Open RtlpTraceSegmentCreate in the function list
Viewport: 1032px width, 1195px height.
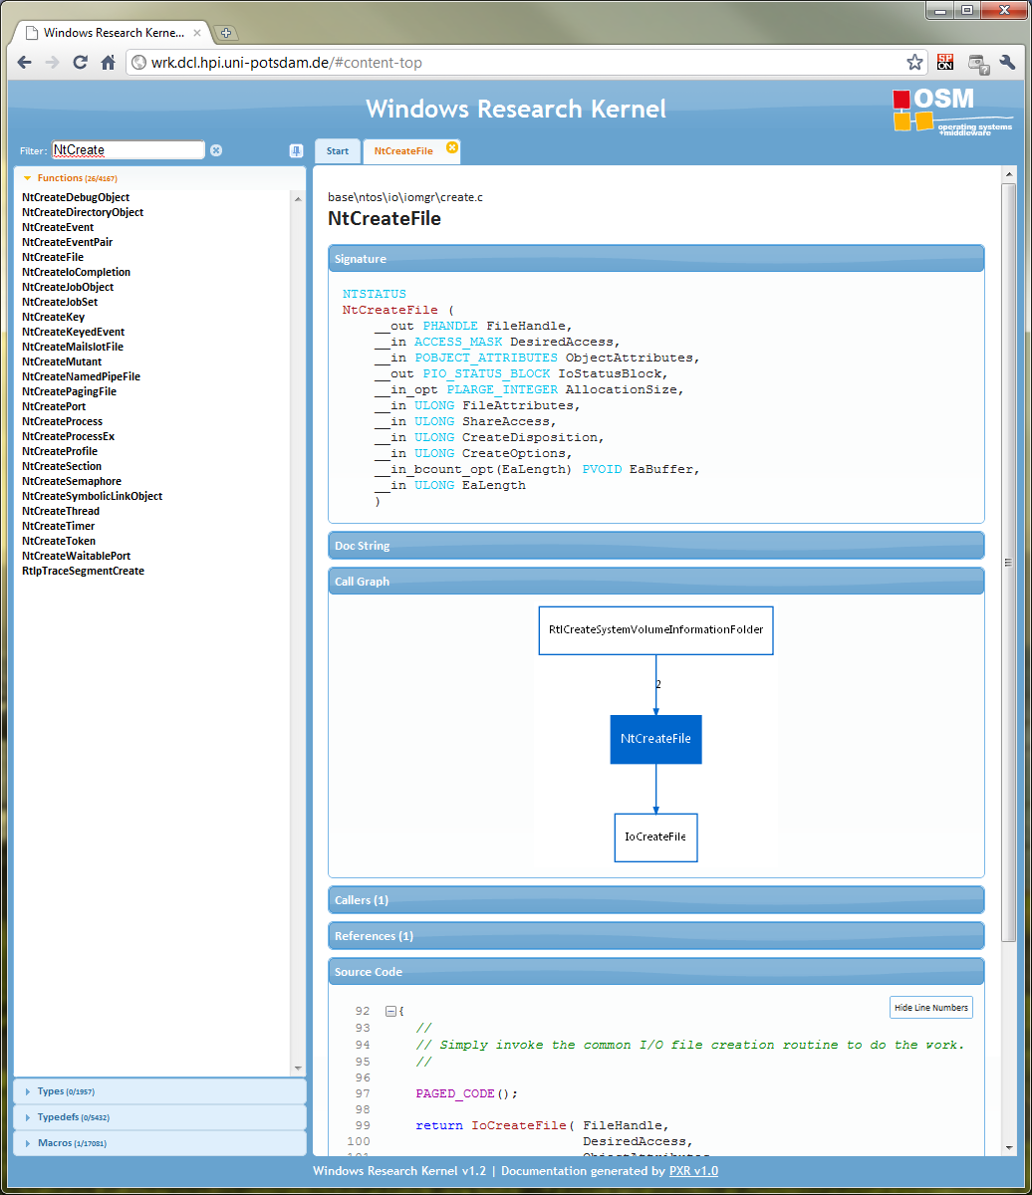pos(83,571)
